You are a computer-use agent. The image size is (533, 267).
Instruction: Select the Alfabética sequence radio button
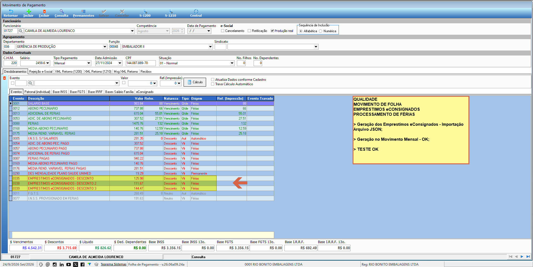click(x=301, y=31)
